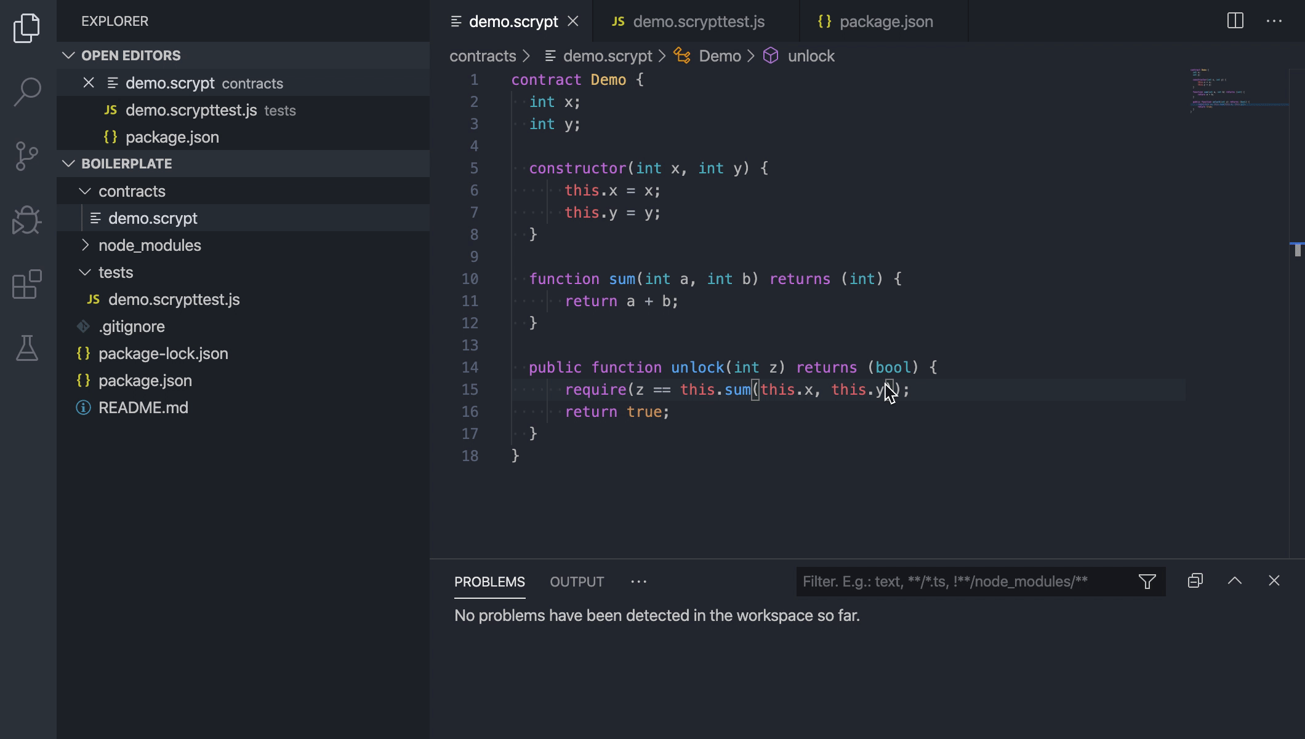1305x739 pixels.
Task: Collapse the tests folder
Action: tap(85, 272)
